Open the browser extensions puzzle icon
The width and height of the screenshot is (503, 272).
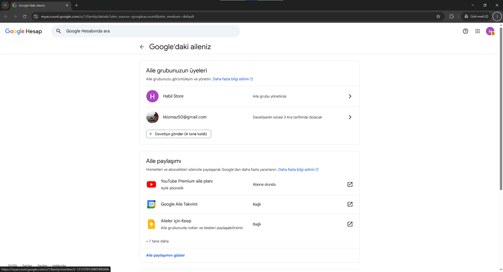[451, 16]
